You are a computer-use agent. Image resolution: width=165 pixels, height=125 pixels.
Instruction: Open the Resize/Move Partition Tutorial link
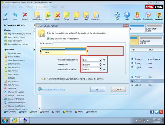click(x=54, y=89)
